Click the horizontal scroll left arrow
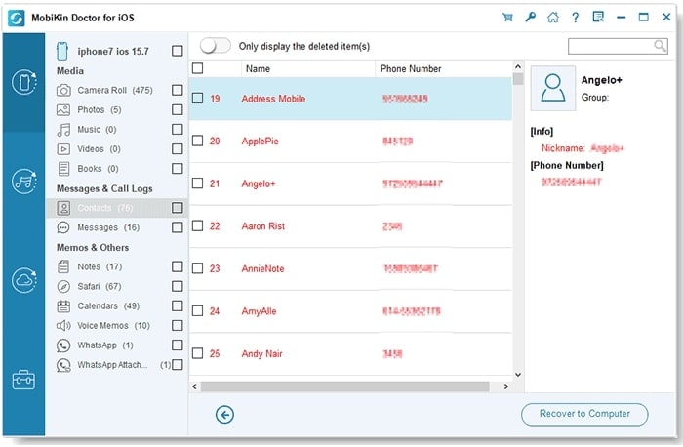 coord(194,386)
